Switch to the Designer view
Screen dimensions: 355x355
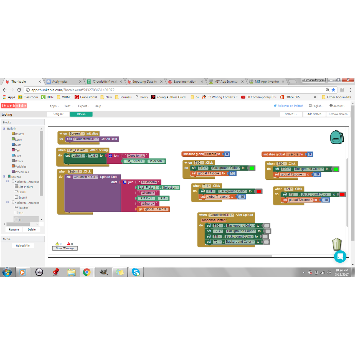58,114
